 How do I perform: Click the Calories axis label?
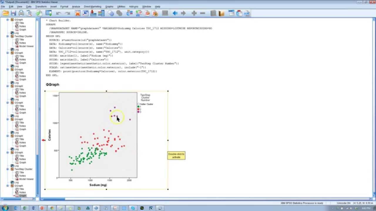point(50,135)
